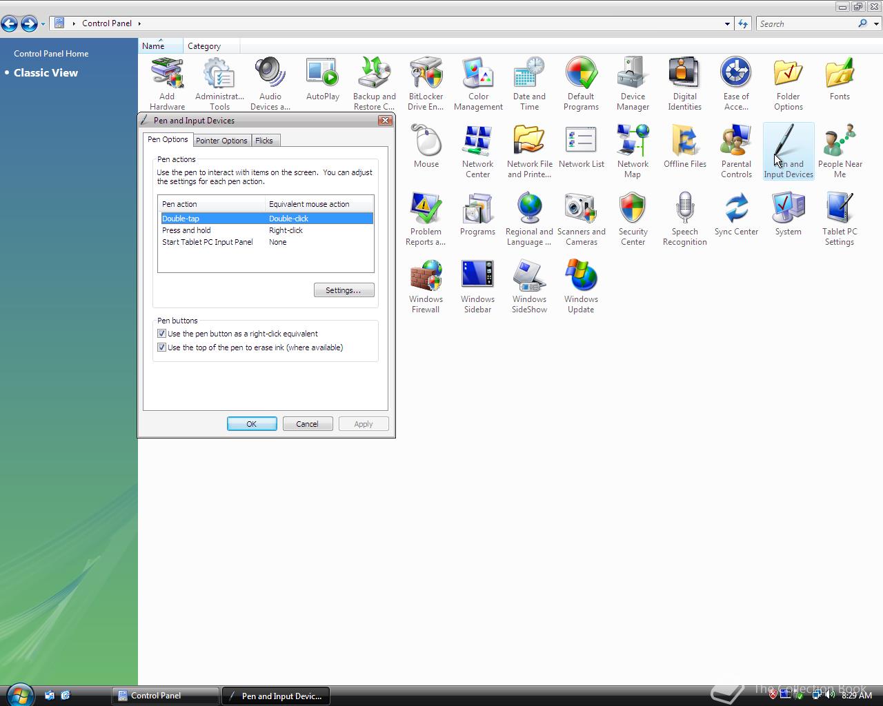
Task: Open Sync Center icon
Action: click(x=736, y=214)
